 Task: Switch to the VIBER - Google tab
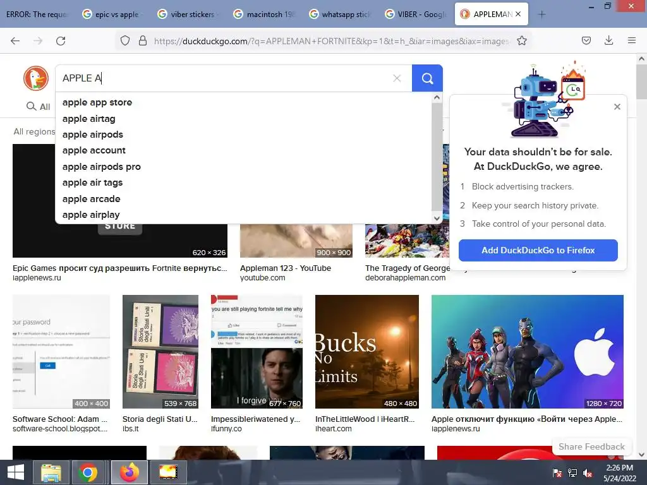(416, 15)
